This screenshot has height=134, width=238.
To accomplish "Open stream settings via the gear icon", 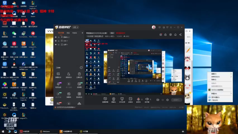I will [167, 100].
